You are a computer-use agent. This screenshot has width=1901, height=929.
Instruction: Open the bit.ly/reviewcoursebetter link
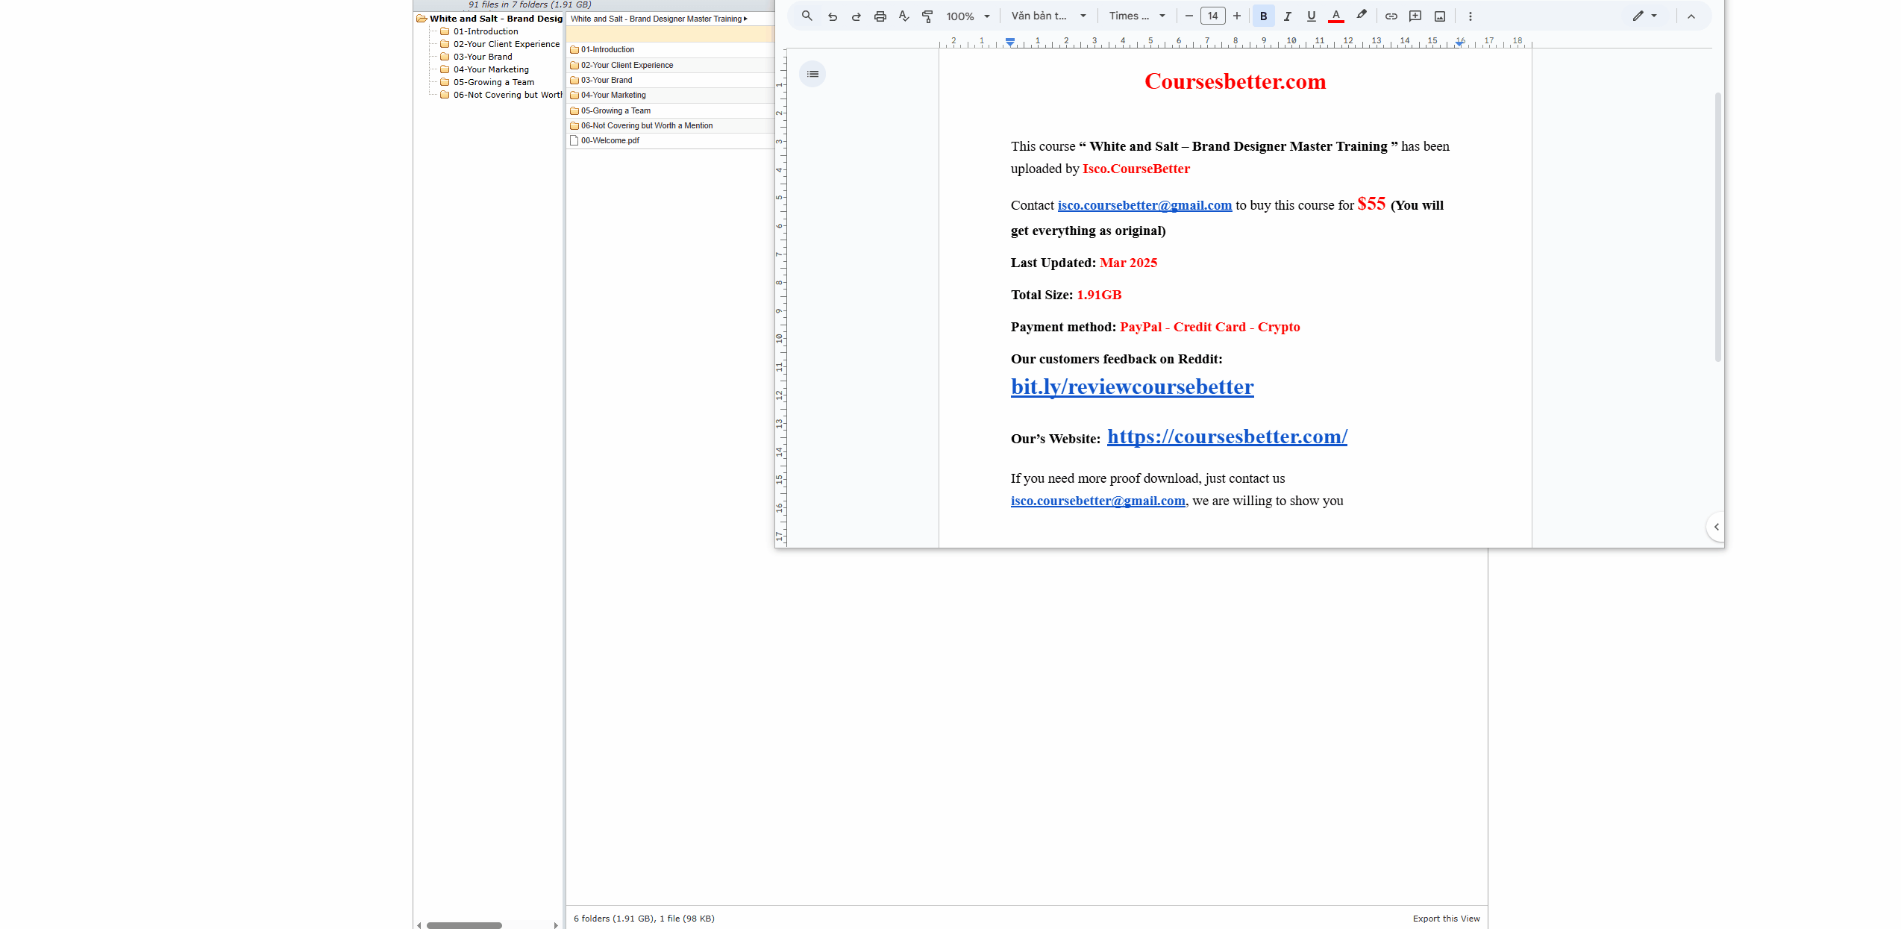coord(1132,387)
